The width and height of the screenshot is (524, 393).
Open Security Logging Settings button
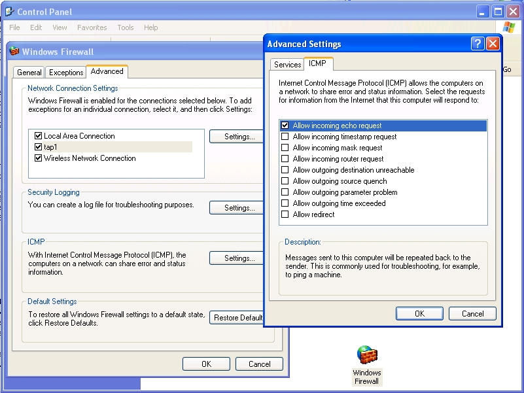(x=239, y=208)
